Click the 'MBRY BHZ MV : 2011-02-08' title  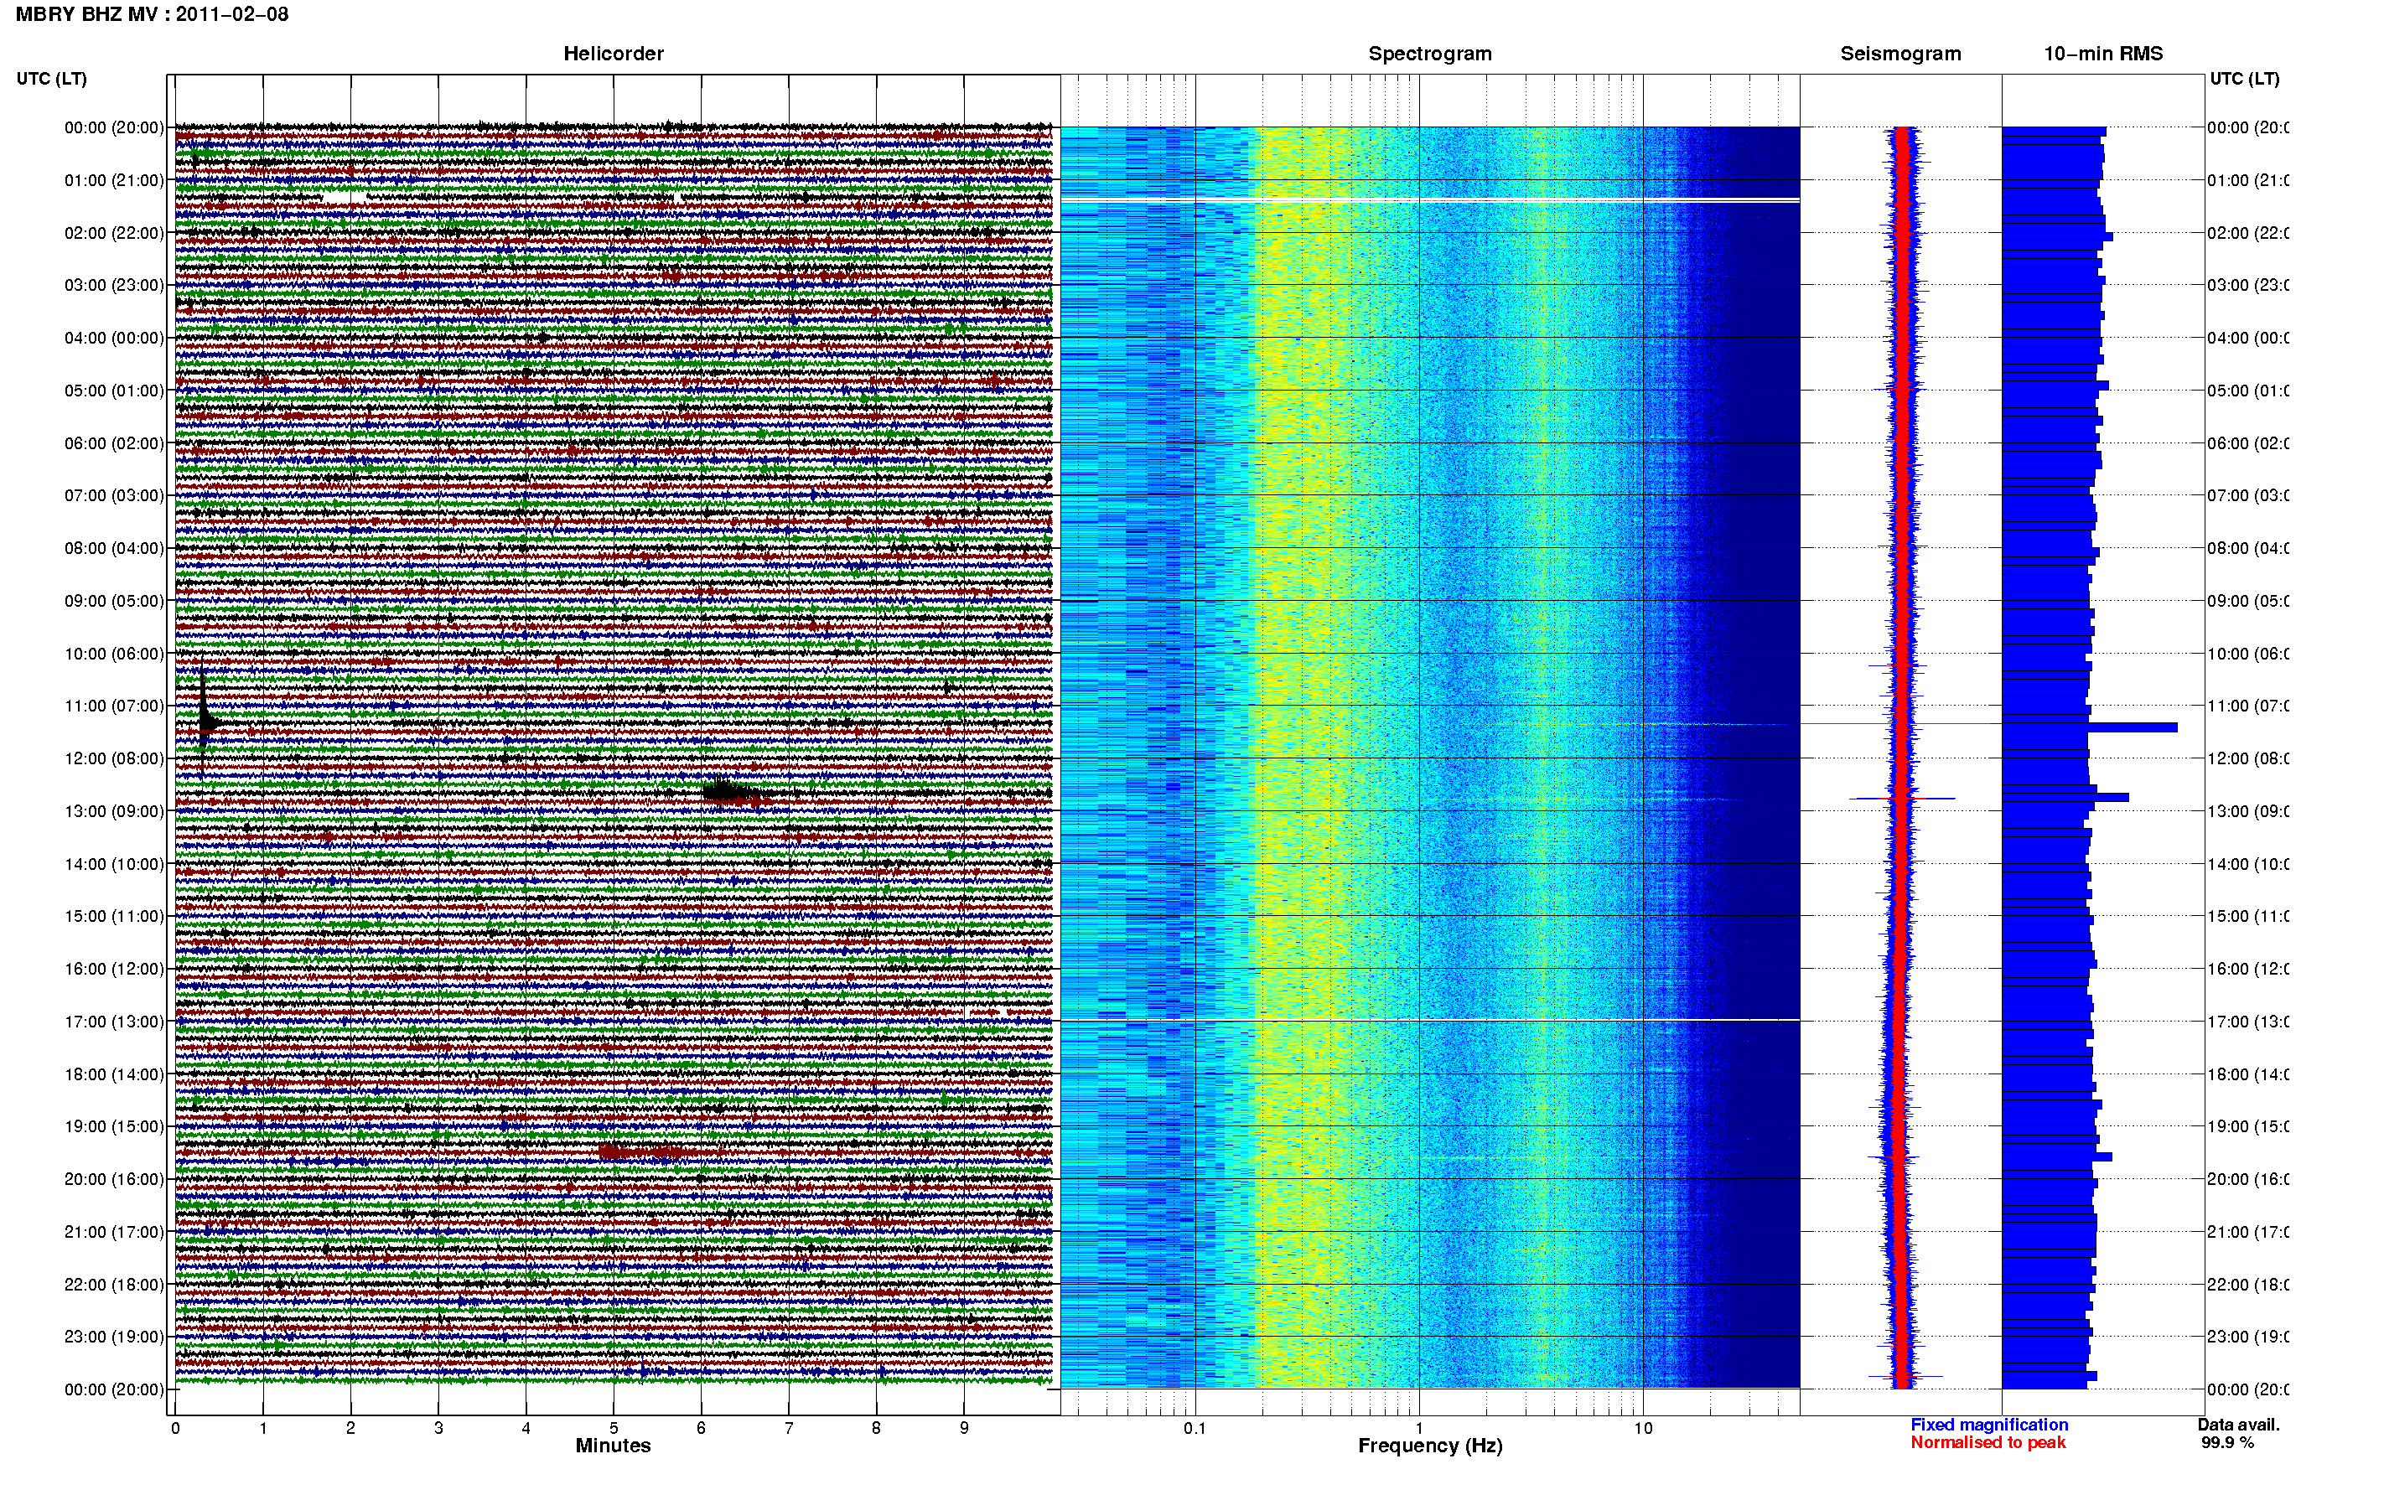click(x=152, y=13)
